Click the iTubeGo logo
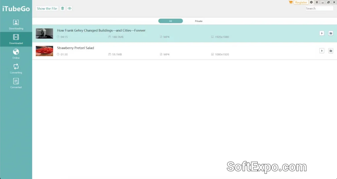This screenshot has height=179, width=337. click(16, 9)
